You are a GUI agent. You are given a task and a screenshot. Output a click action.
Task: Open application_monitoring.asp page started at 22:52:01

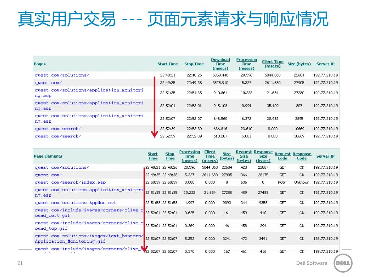coord(89,106)
